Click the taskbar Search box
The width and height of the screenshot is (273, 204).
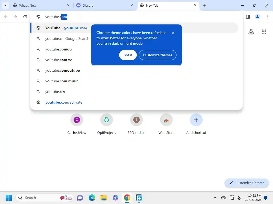(x=45, y=198)
